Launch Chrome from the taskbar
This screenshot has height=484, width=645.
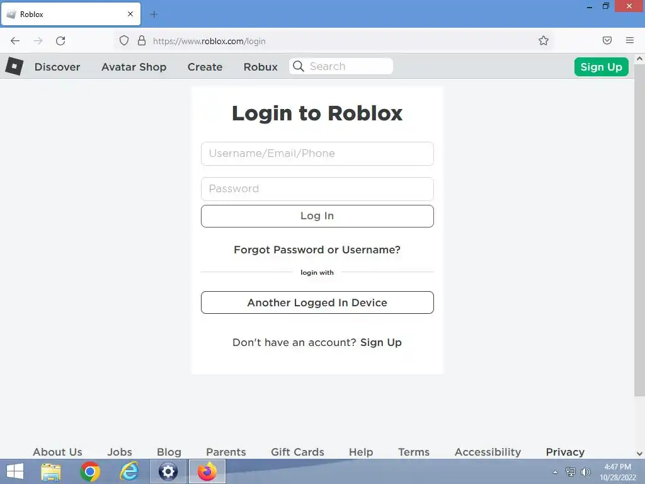(90, 471)
